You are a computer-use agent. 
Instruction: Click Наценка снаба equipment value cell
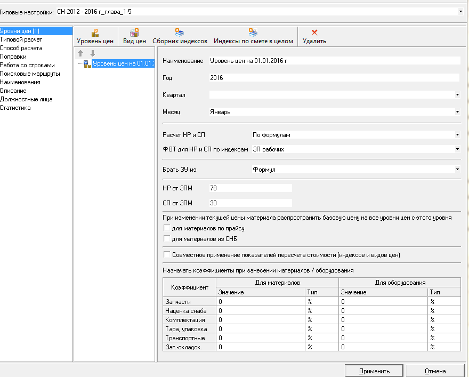point(383,310)
